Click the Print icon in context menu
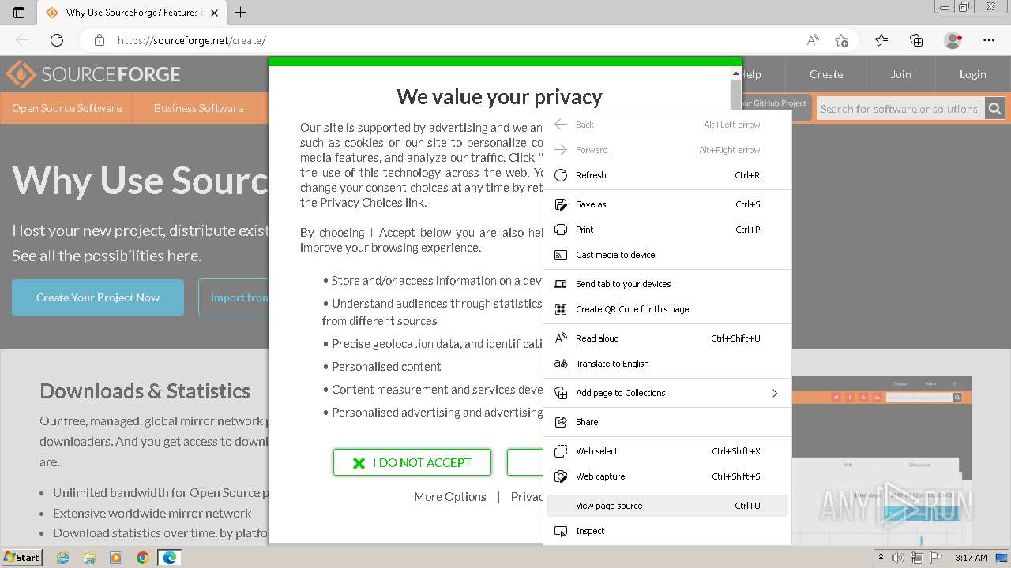 coord(561,230)
